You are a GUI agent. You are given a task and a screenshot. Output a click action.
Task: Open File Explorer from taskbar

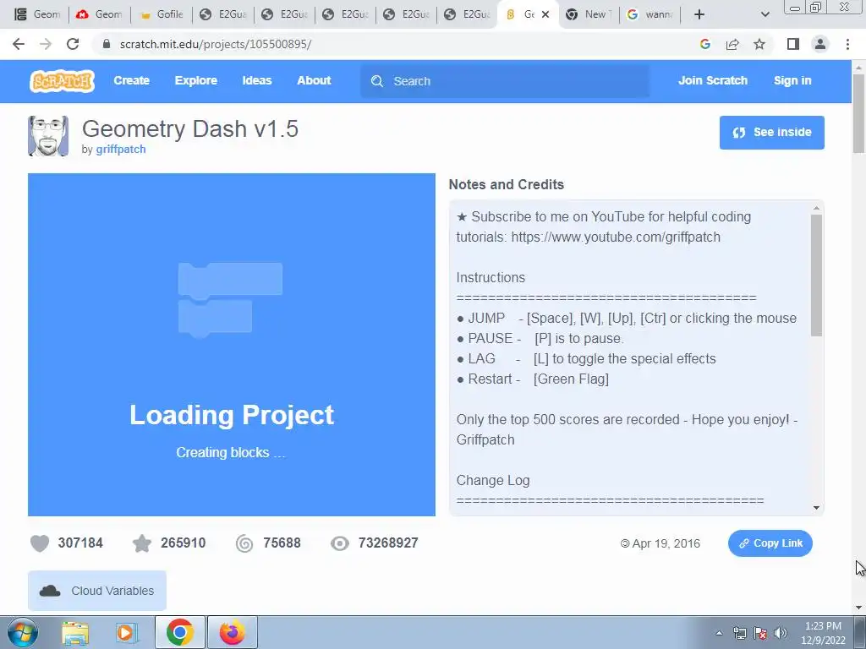tap(75, 632)
